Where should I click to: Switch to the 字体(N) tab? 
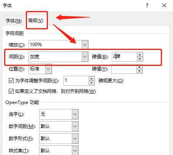13,21
